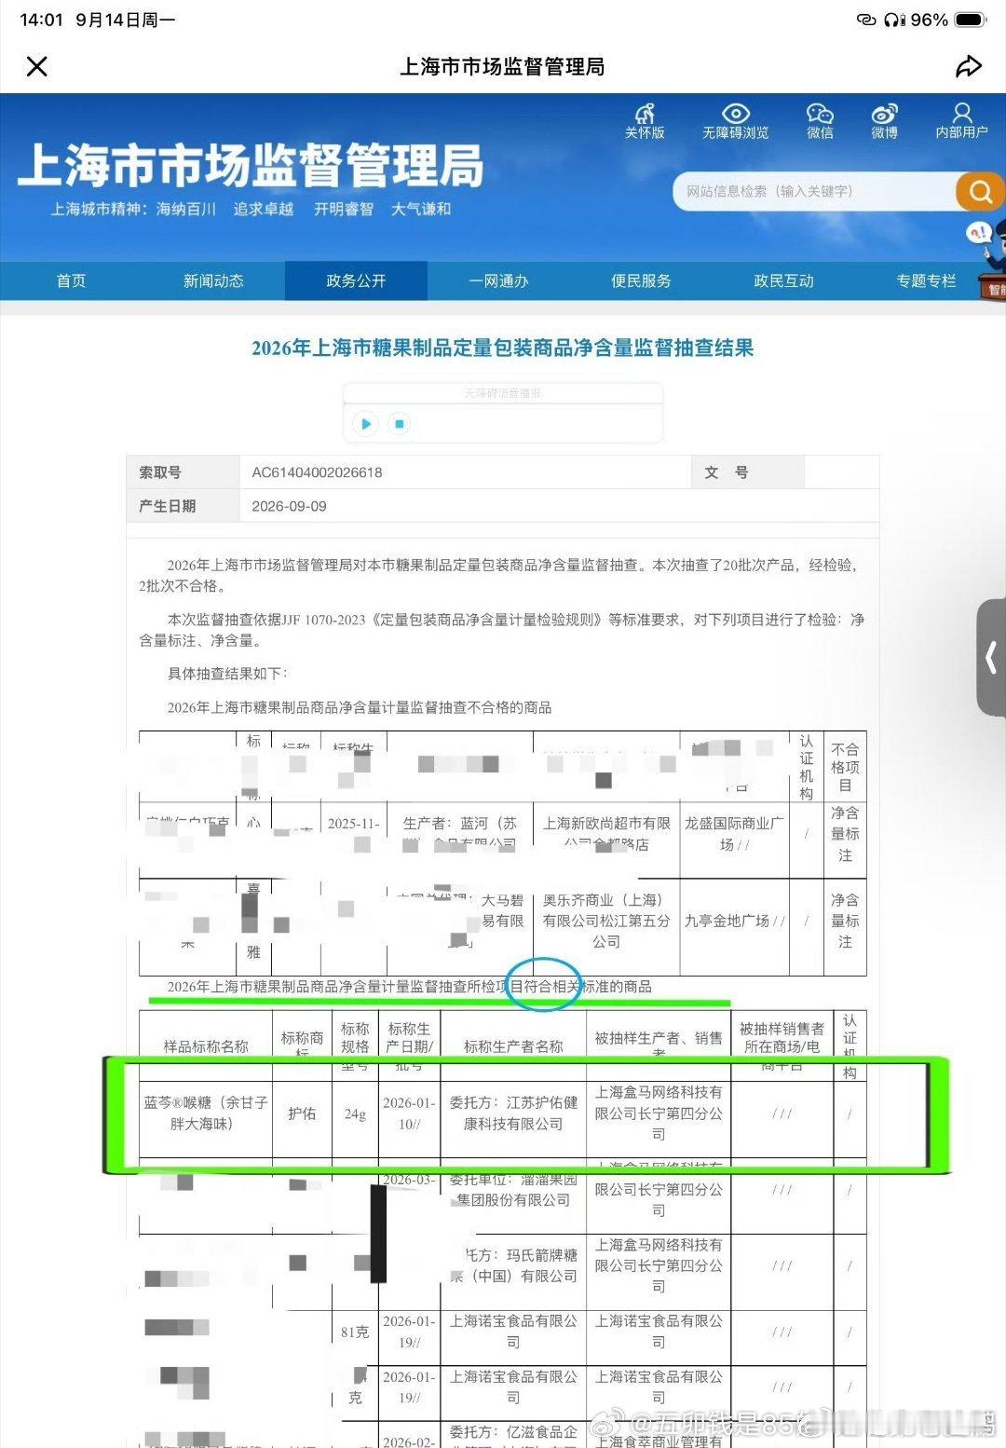
Task: Open the 新闻动态 nav tab
Action: click(213, 280)
